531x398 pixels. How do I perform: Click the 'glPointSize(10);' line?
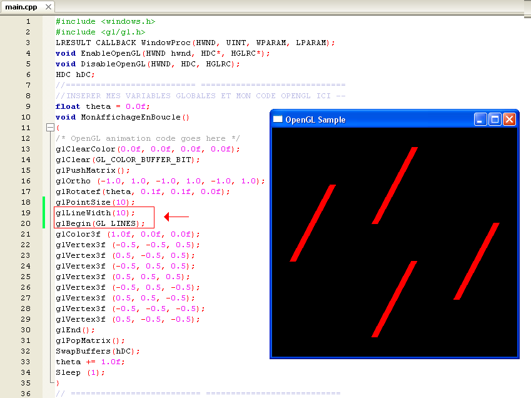point(95,202)
